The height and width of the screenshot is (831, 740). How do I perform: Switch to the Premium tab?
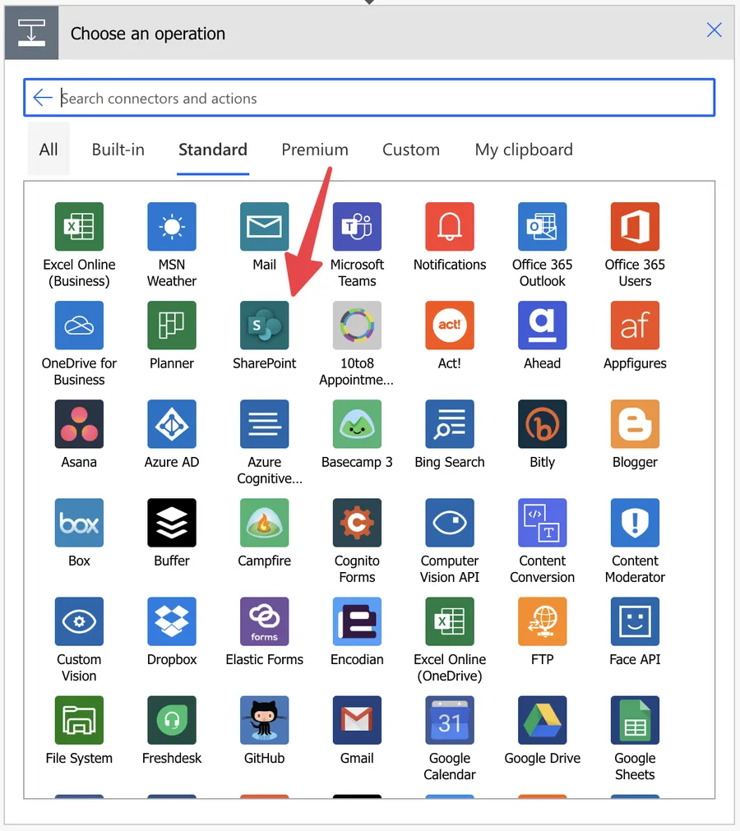[315, 150]
